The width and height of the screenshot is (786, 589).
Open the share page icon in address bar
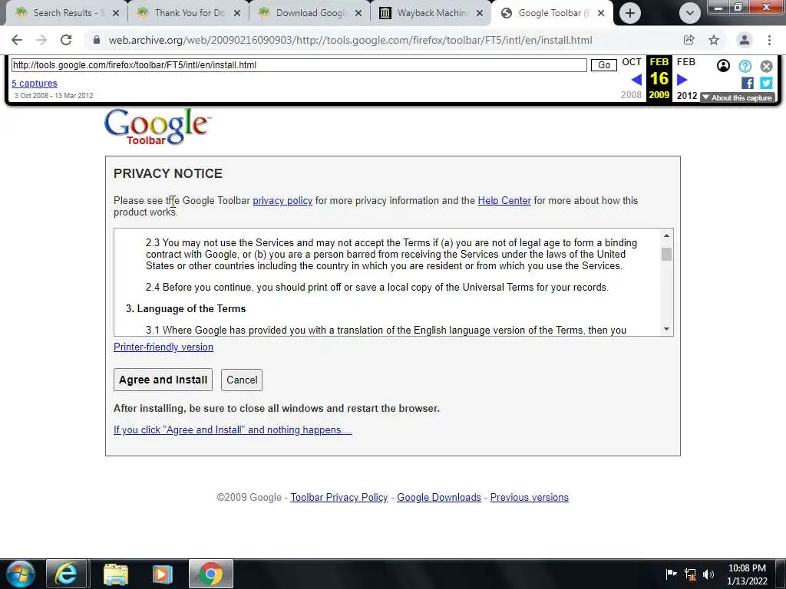689,40
